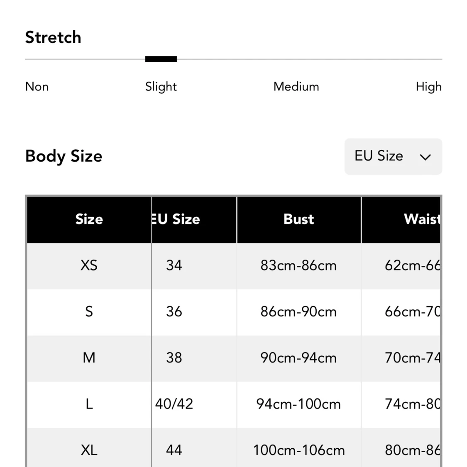Select the M size row cell
Screen dimensions: 467x467
pyautogui.click(x=89, y=358)
